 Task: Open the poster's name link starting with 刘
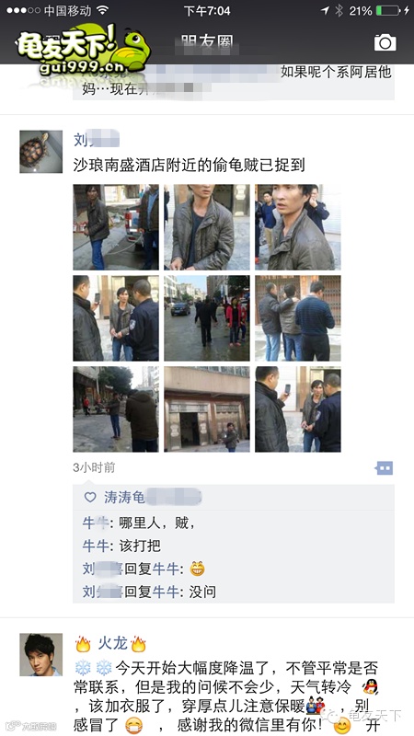tap(97, 140)
